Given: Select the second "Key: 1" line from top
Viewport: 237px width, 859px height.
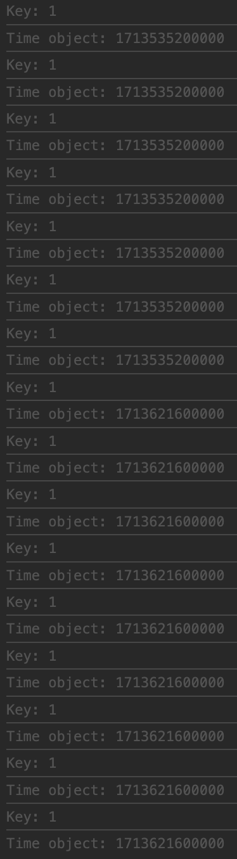Looking at the screenshot, I should coord(31,65).
